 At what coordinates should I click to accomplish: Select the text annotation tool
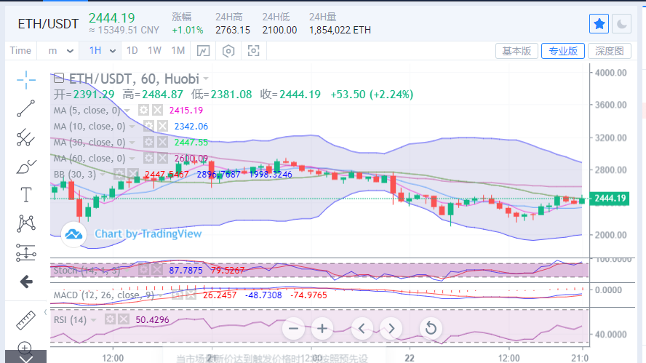[x=26, y=194]
